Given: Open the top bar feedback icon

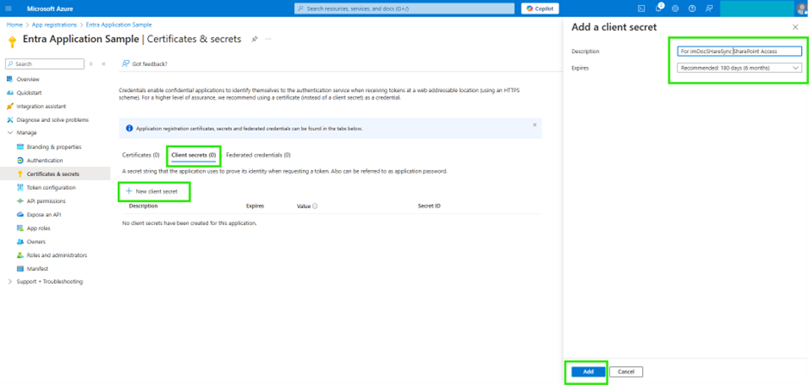Looking at the screenshot, I should (709, 9).
